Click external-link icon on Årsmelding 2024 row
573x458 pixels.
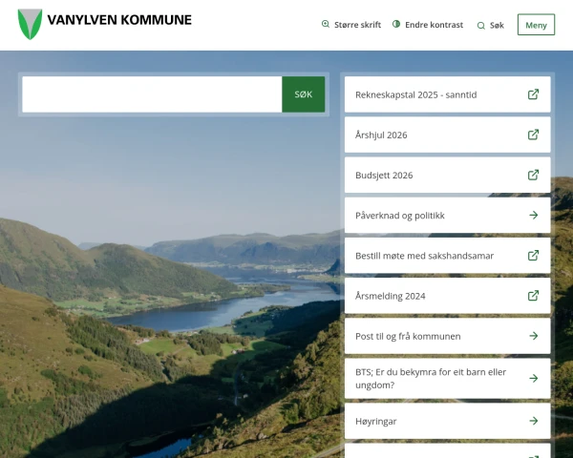click(533, 296)
